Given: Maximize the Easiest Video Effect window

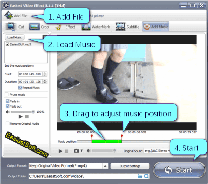Looking at the screenshot, I should (193, 5).
